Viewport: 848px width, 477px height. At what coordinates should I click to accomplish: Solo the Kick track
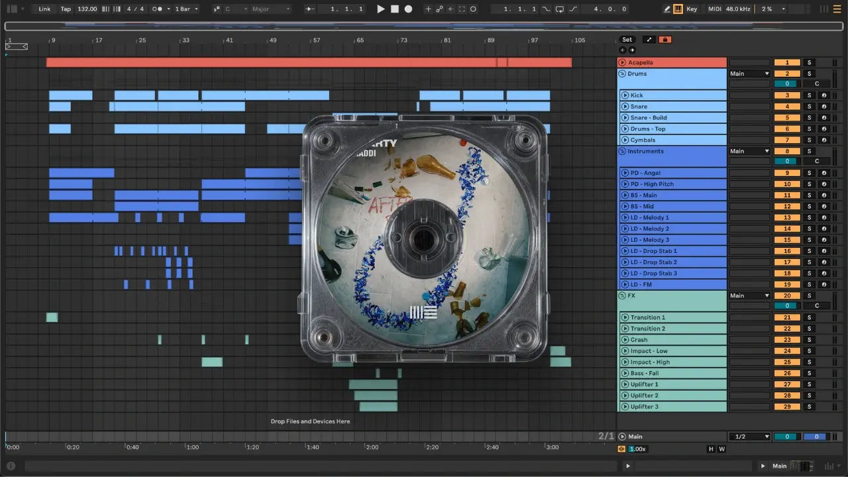tap(808, 95)
